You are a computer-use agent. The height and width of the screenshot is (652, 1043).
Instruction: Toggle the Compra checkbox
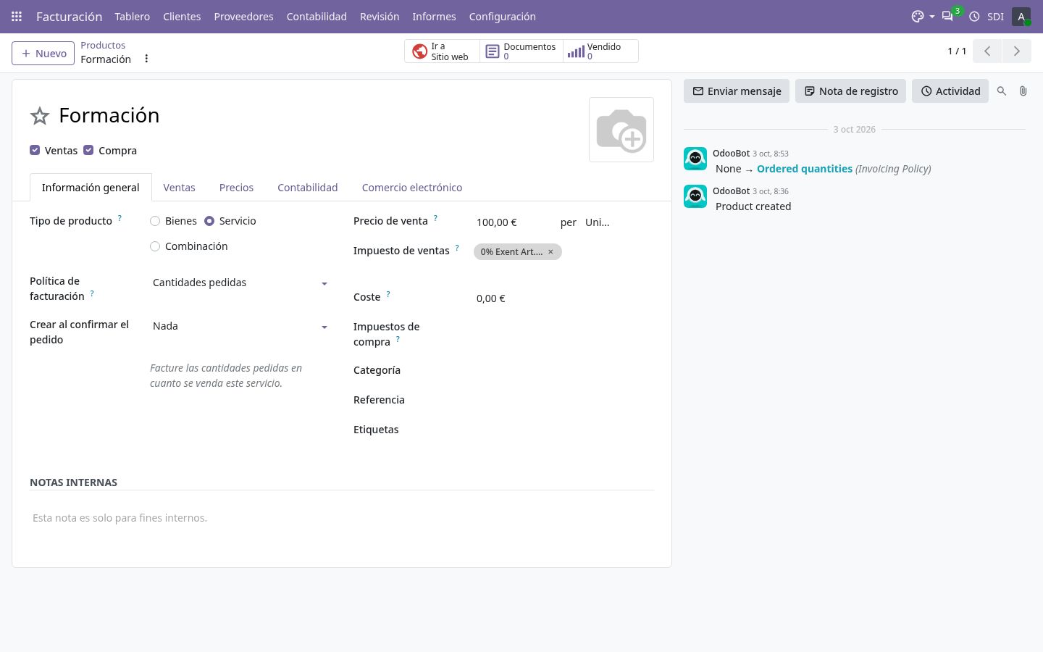click(88, 150)
